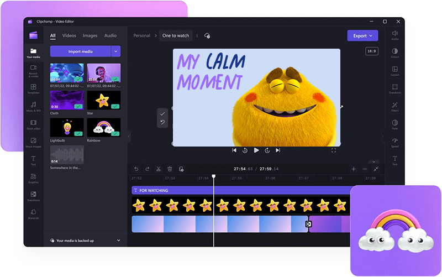Click the scissors split icon
442x277 pixels.
click(158, 169)
